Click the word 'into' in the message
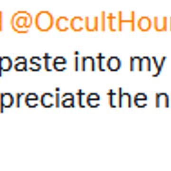 (98, 61)
